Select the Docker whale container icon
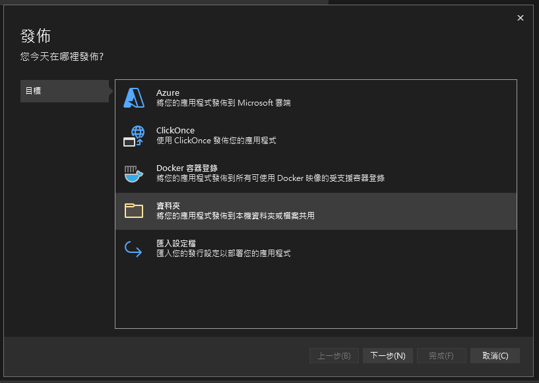539x383 pixels. point(134,174)
